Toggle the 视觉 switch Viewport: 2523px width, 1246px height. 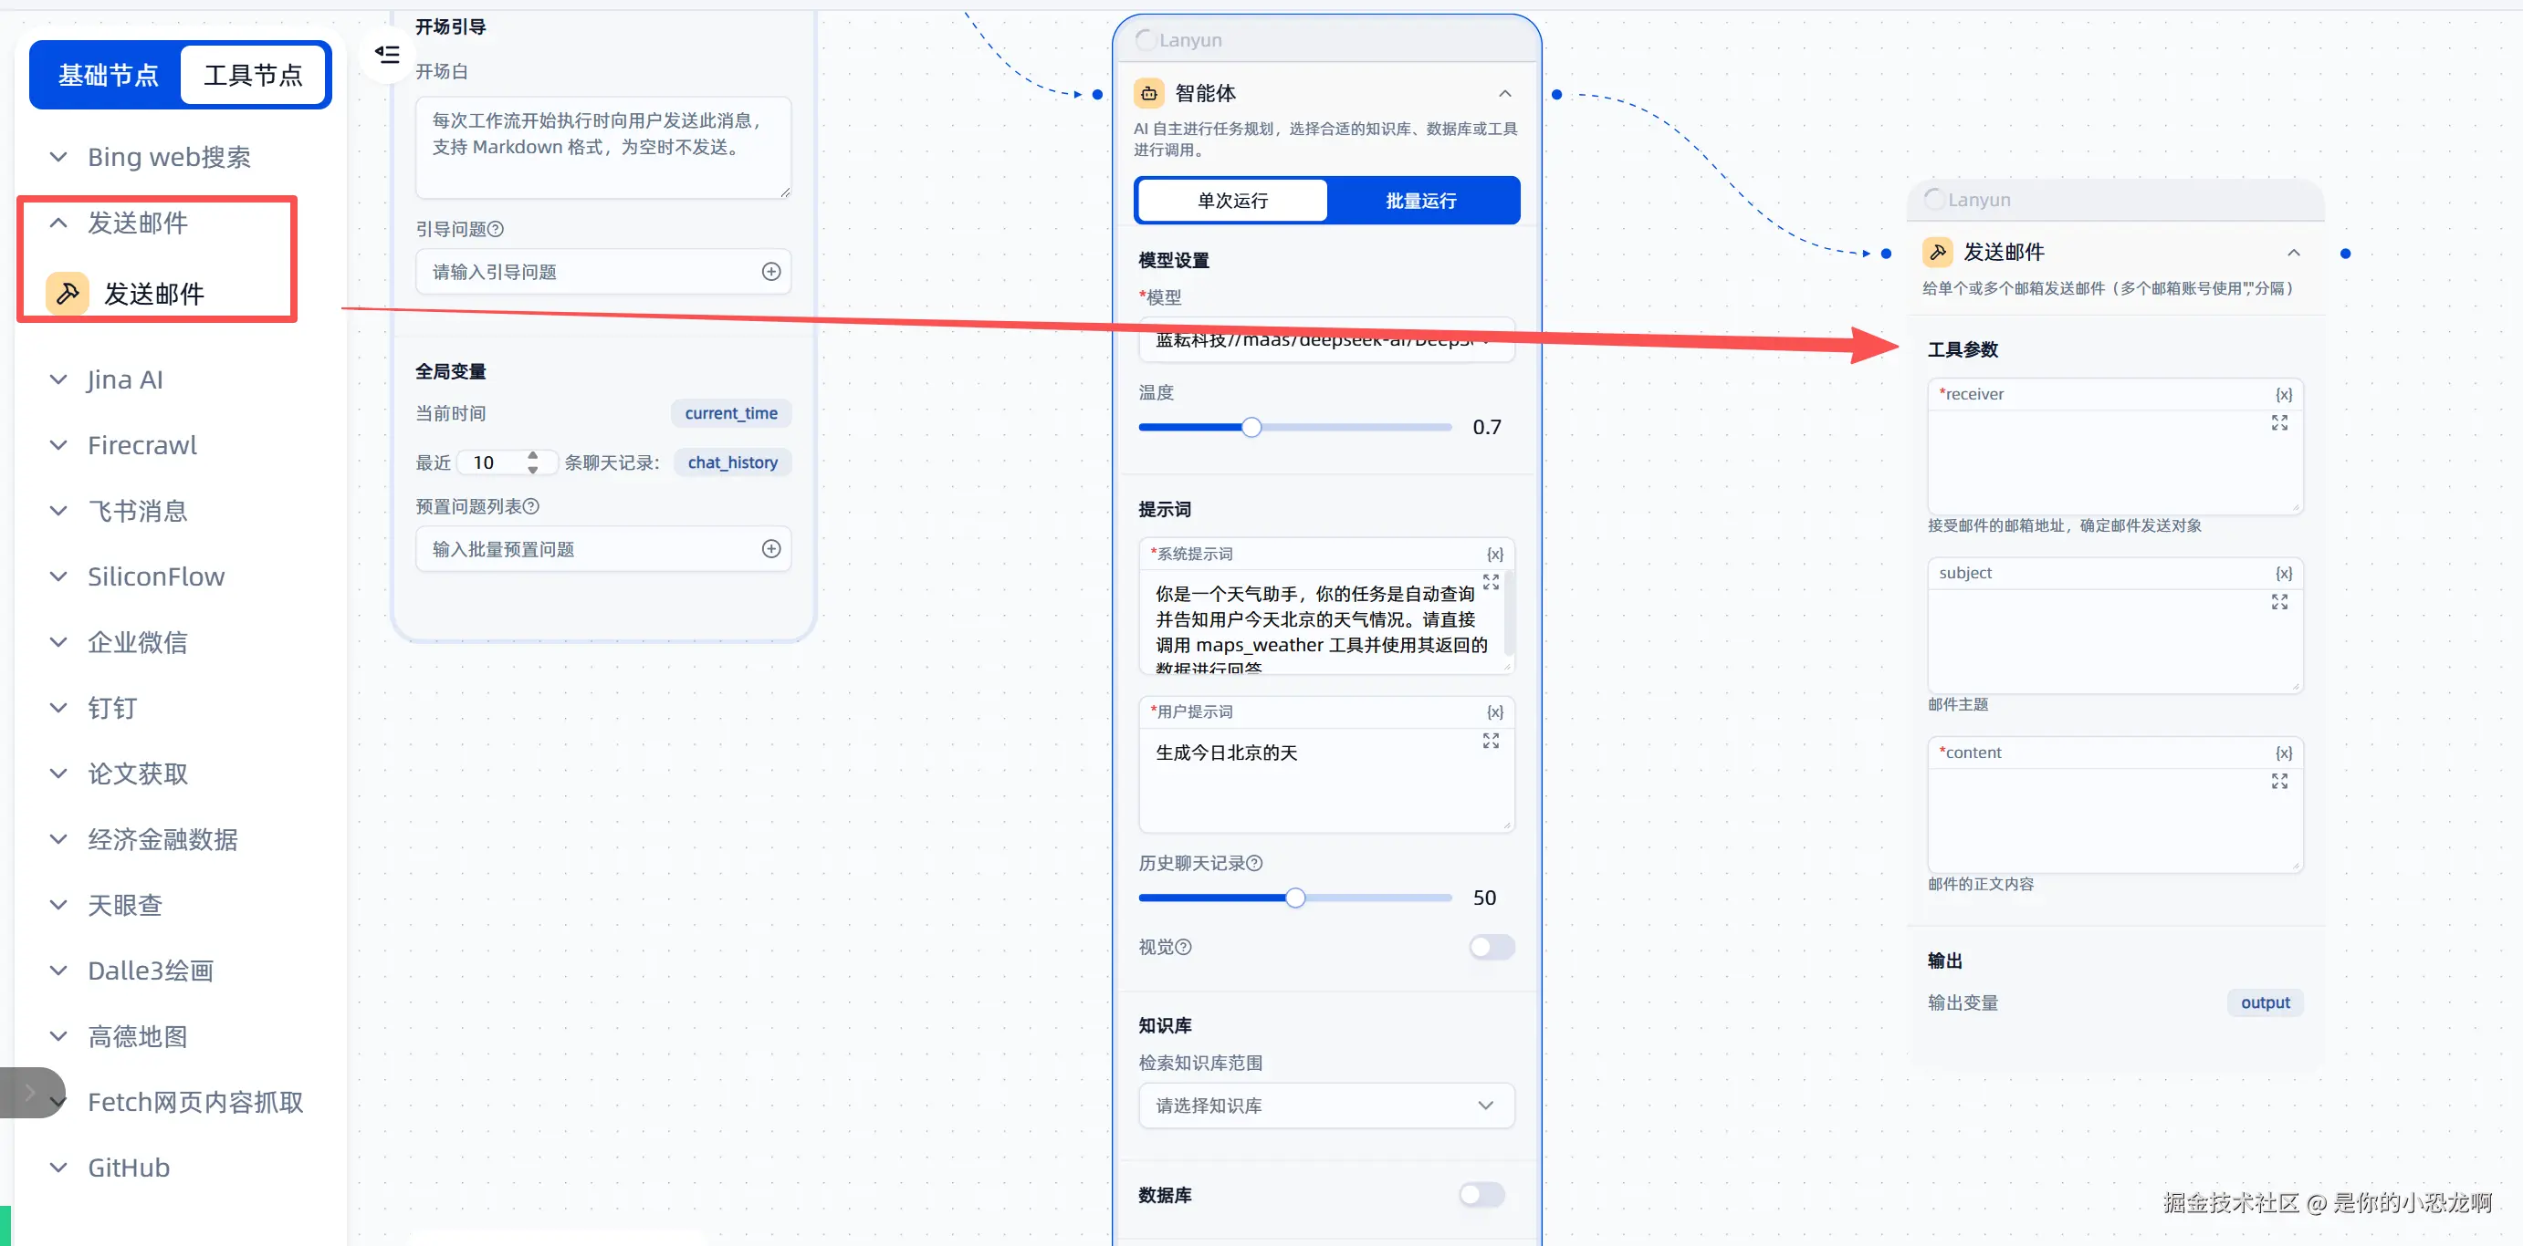1491,947
